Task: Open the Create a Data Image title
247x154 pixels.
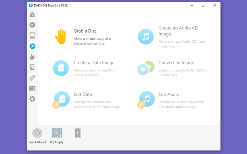Action: 94,63
